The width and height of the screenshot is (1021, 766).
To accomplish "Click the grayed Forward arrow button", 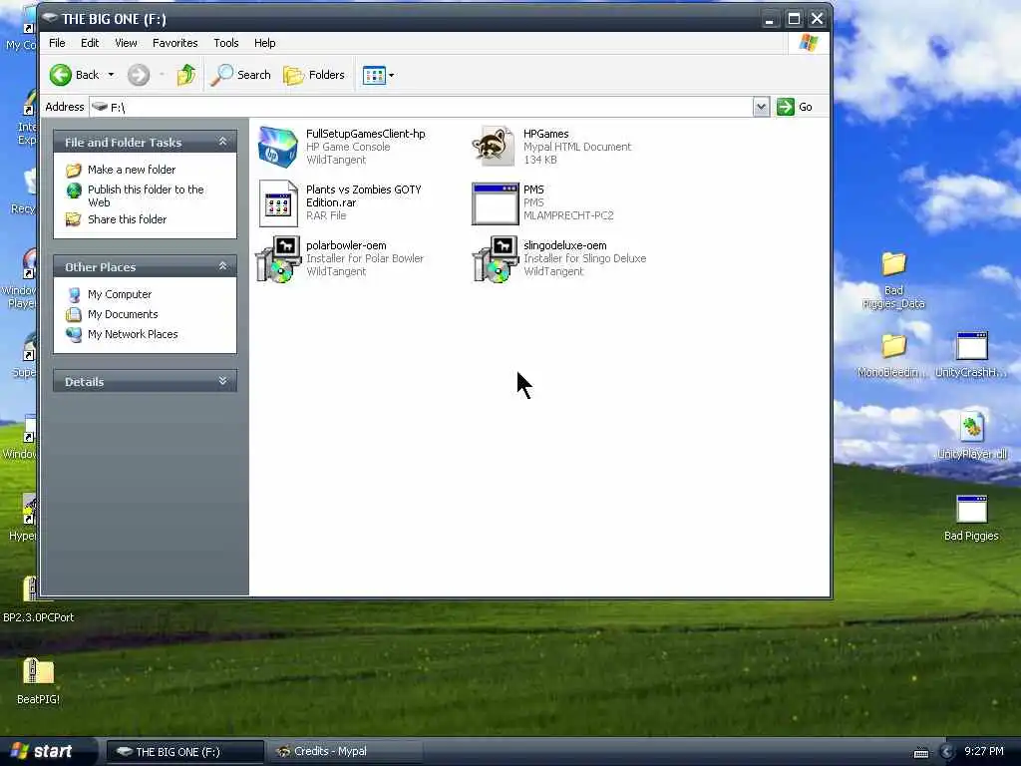I will tap(138, 75).
